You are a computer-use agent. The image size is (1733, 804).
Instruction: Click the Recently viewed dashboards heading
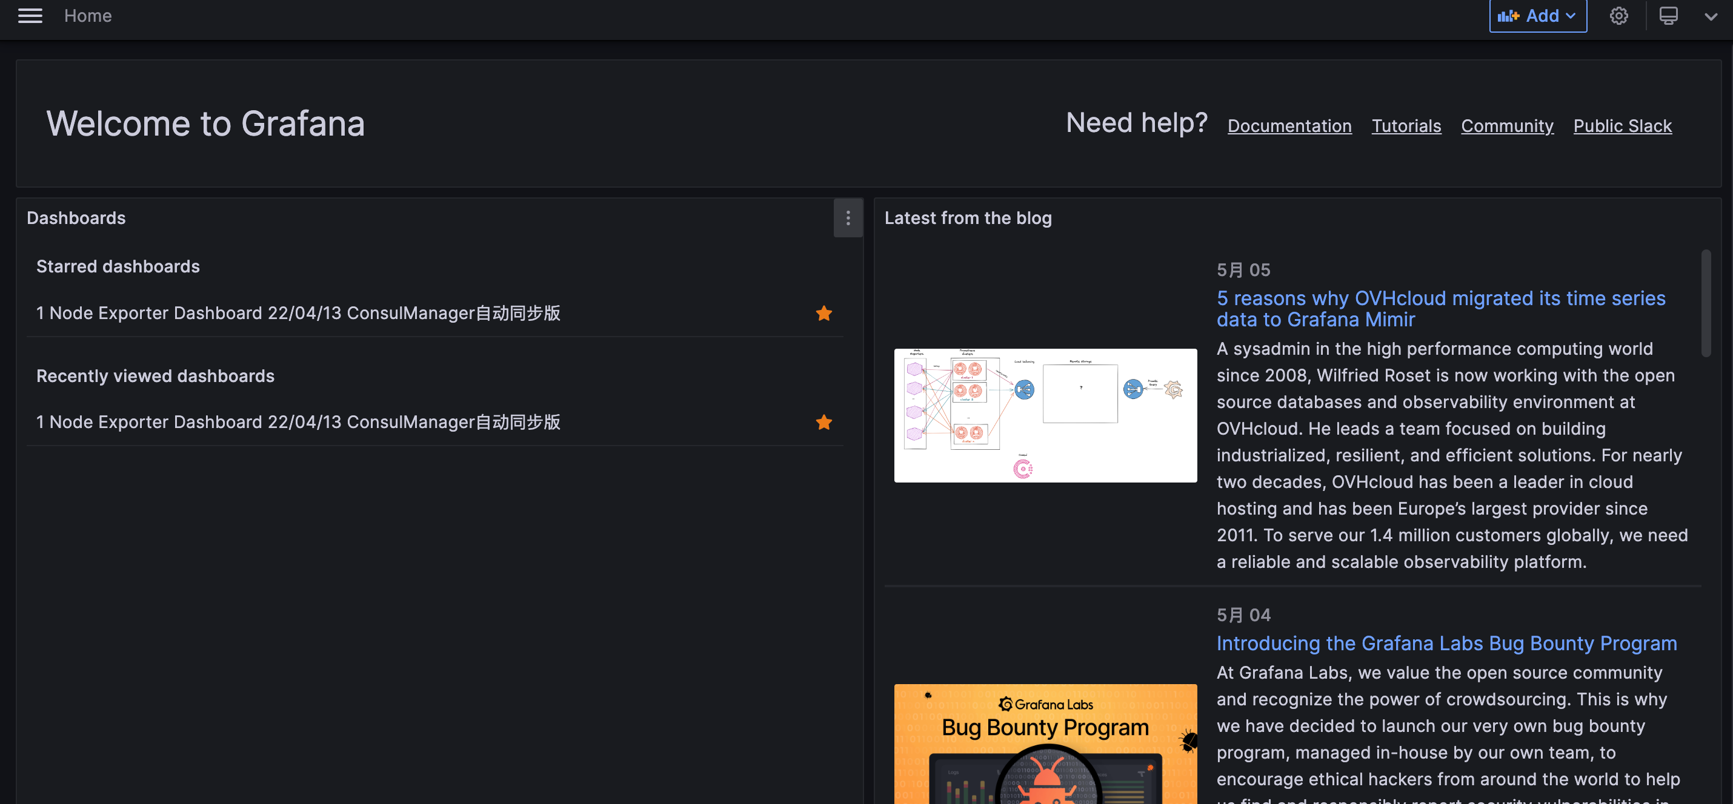click(155, 376)
